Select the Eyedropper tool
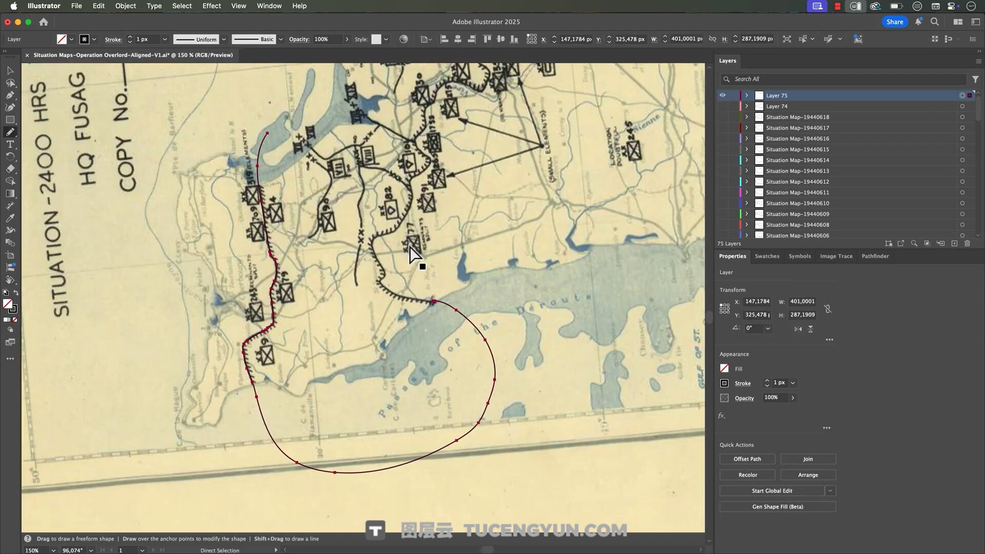Image resolution: width=985 pixels, height=554 pixels. click(10, 218)
